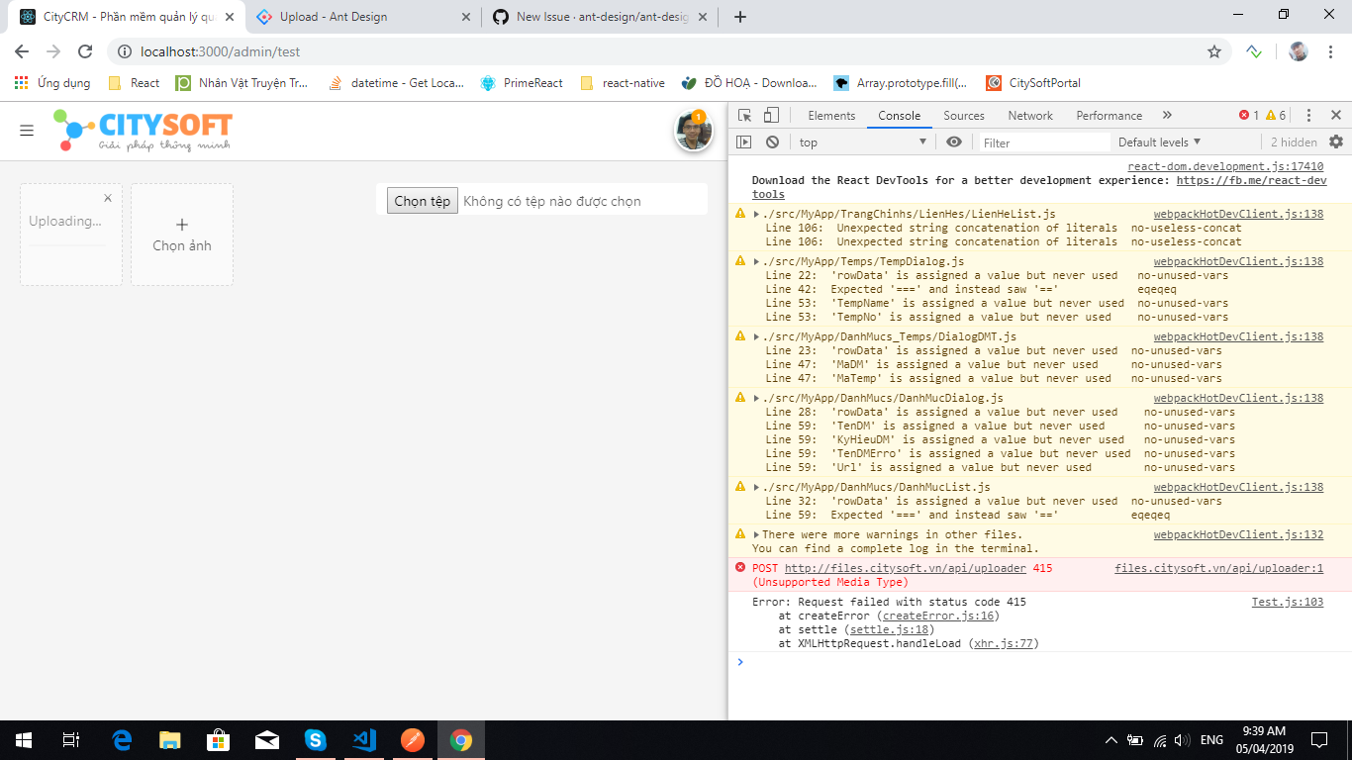
Task: Toggle the console sidebar panel
Action: point(744,142)
